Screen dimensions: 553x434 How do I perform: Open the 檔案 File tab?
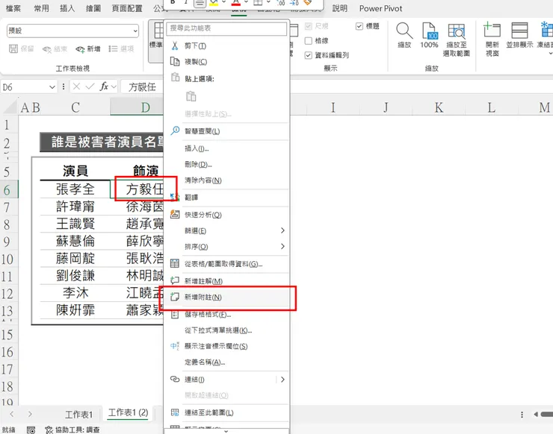coord(13,8)
